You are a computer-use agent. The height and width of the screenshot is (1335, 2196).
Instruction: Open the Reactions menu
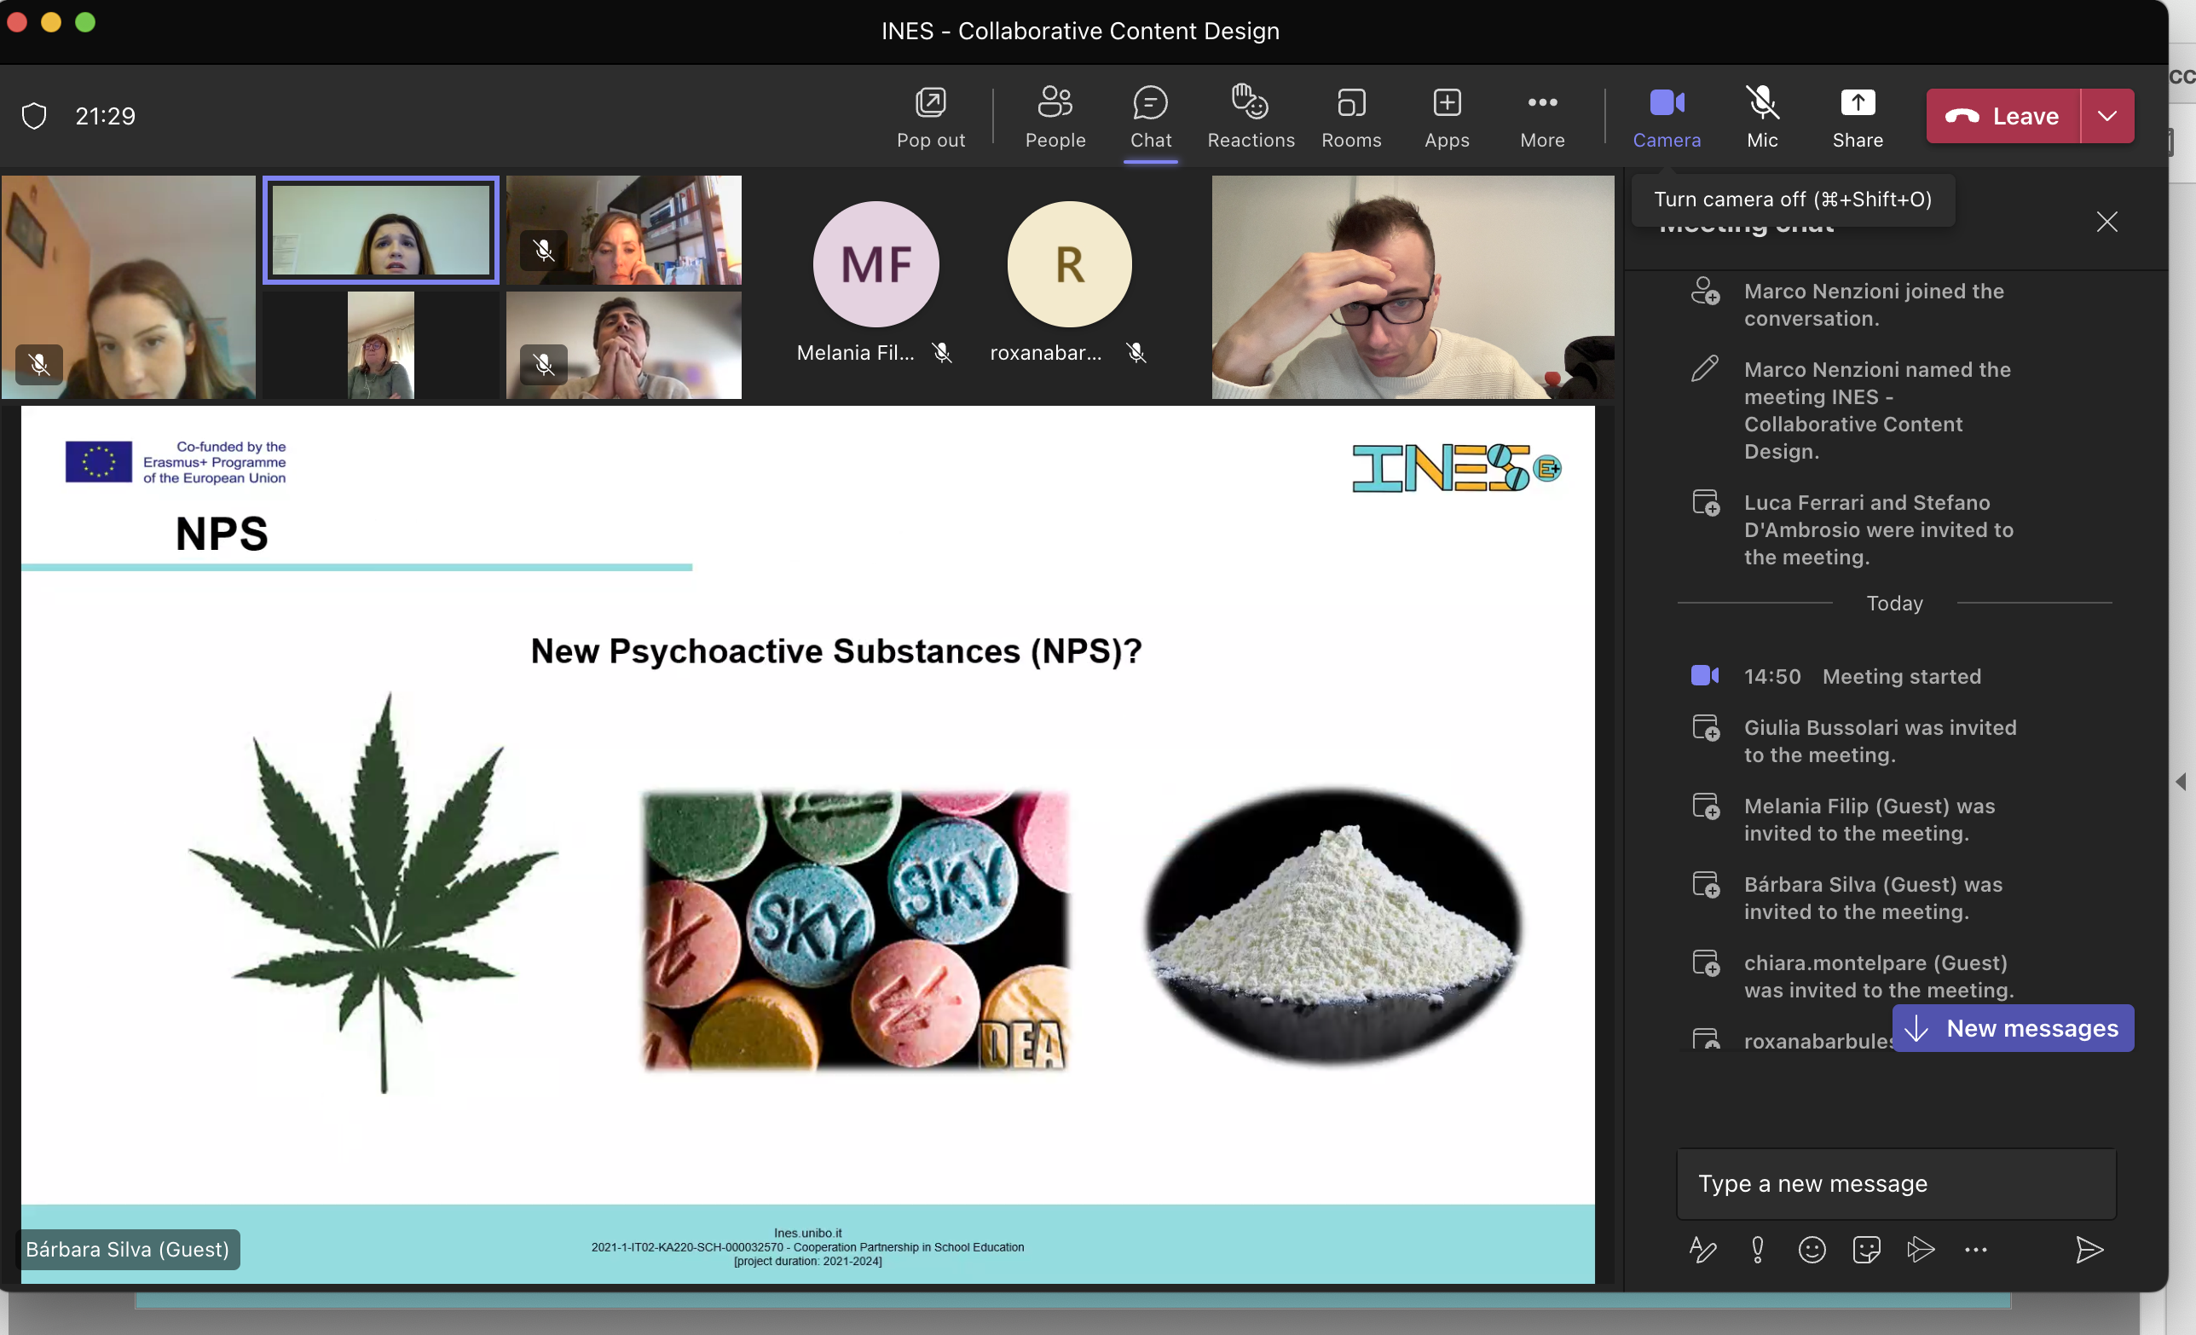tap(1251, 117)
